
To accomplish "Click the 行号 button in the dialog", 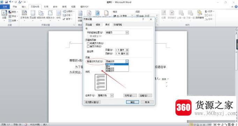I will [130, 96].
